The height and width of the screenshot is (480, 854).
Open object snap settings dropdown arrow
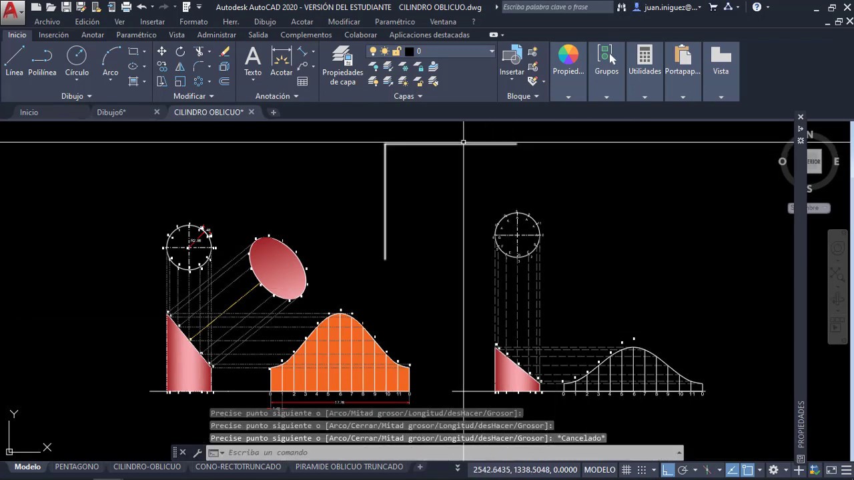pos(759,470)
